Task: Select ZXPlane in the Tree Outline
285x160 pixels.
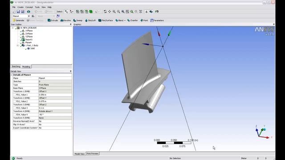Action: tap(29, 34)
